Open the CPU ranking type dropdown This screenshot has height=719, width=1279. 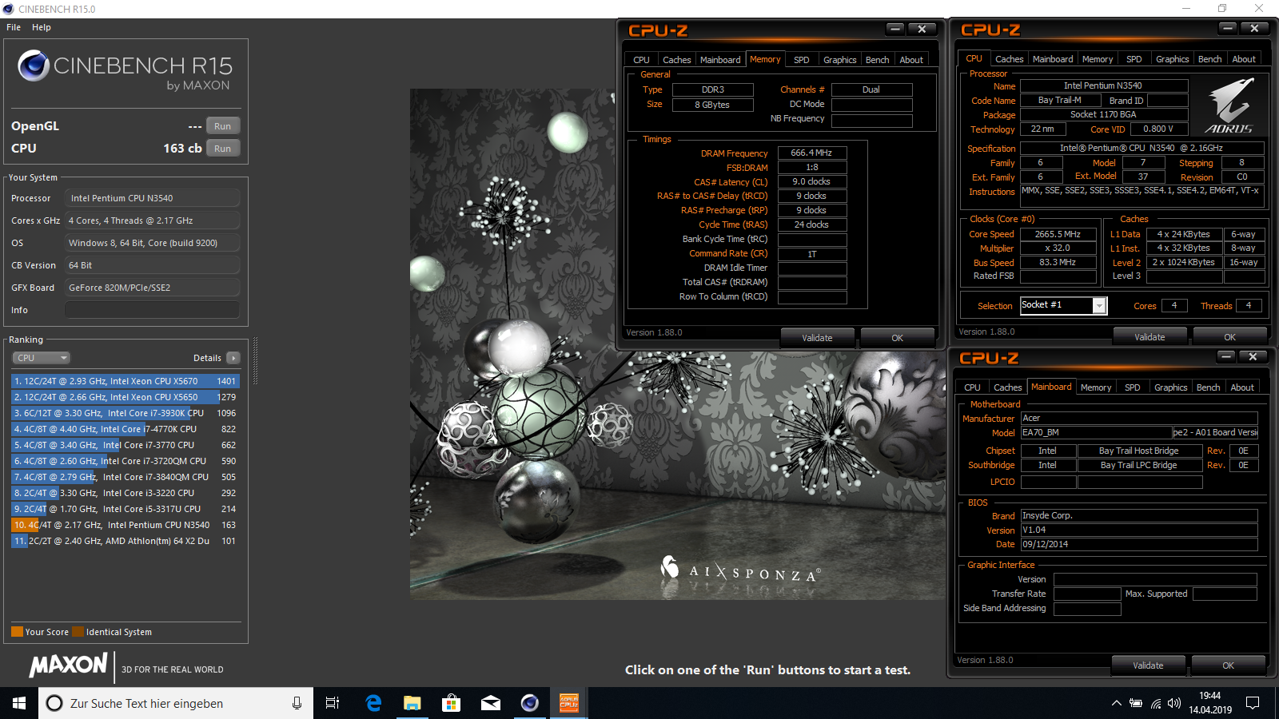coord(42,358)
